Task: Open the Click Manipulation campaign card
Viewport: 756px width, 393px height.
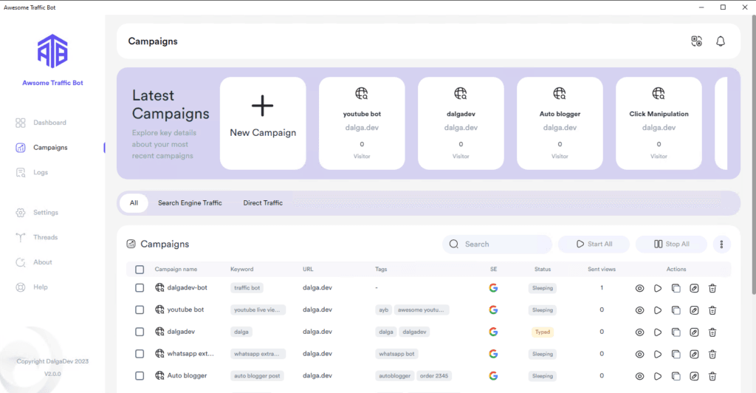Action: [x=659, y=123]
